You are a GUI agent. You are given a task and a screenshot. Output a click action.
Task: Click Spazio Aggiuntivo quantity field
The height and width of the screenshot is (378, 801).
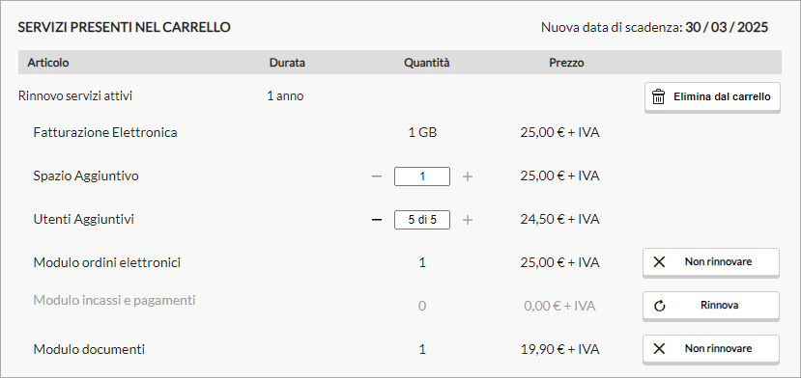point(422,176)
